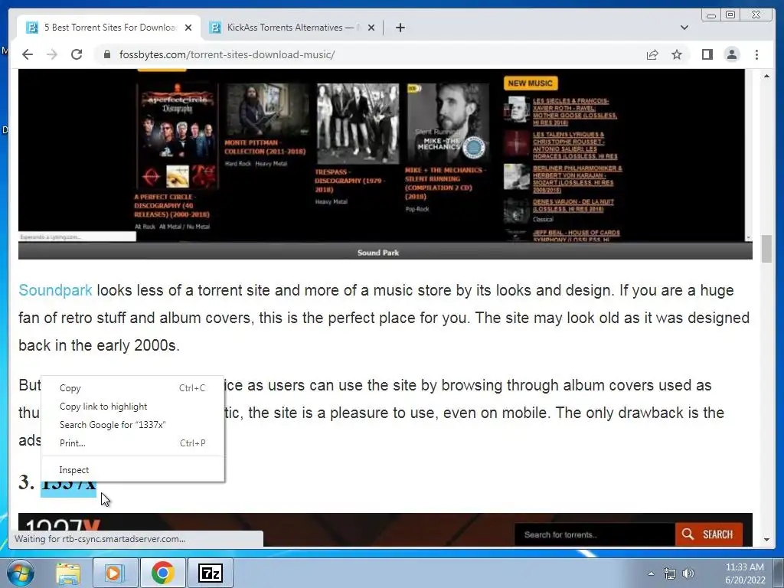Switch to KickAss Torrents Alternatives tab
Viewport: 784px width, 588px height.
click(x=292, y=28)
